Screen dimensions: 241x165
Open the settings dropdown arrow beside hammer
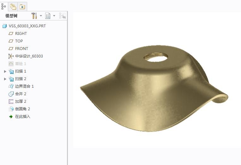(41, 16)
